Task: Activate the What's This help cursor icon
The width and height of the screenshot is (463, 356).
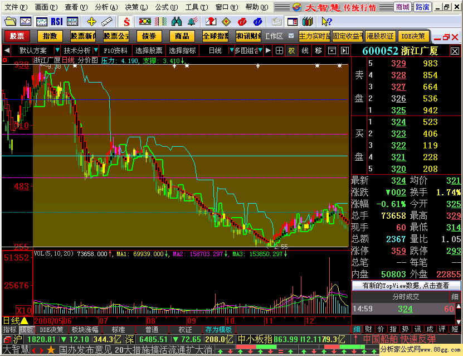Action: pyautogui.click(x=326, y=22)
